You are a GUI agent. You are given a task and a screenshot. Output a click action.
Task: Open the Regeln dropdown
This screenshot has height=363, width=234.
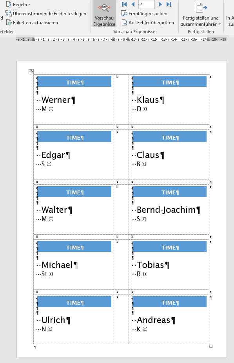(18, 4)
